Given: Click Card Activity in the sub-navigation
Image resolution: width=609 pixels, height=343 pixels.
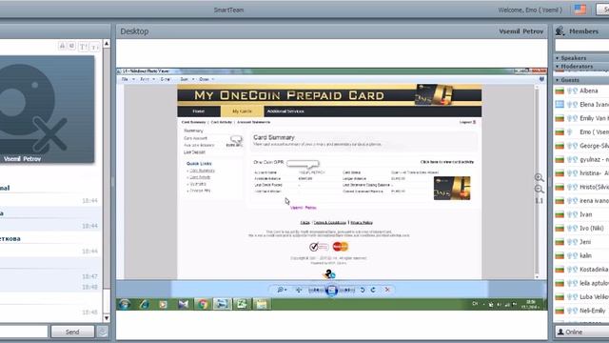Looking at the screenshot, I should 222,122.
